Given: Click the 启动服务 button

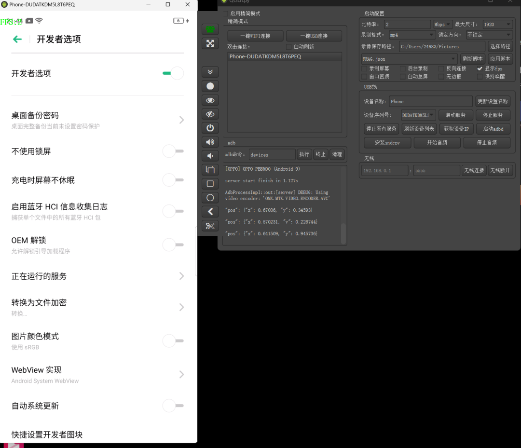Looking at the screenshot, I should pos(455,115).
